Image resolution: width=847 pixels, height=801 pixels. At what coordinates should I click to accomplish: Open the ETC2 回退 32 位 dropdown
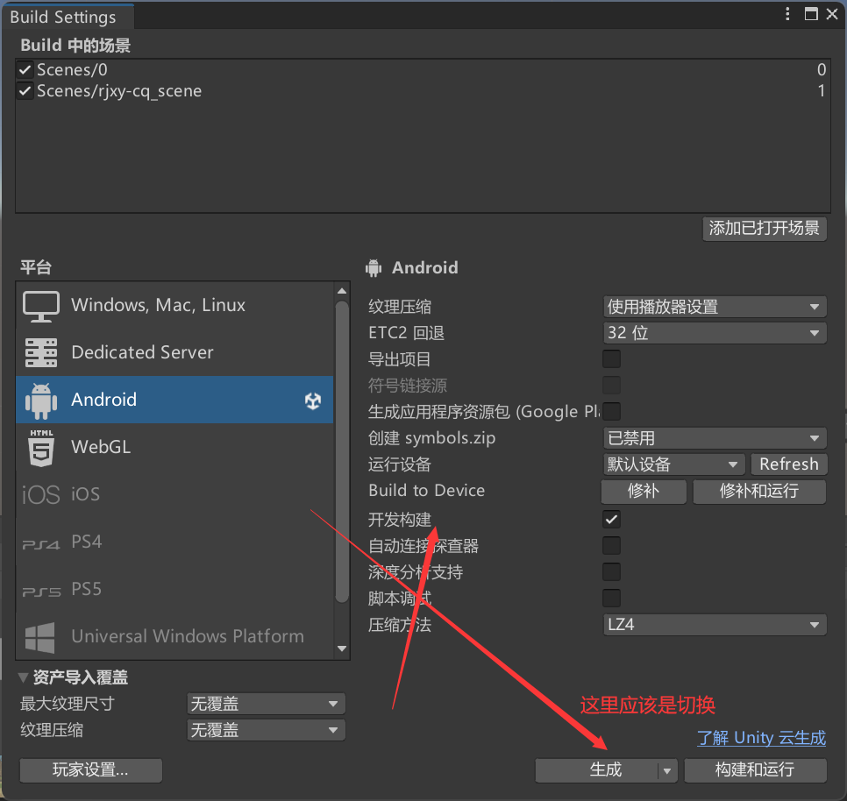pos(715,333)
